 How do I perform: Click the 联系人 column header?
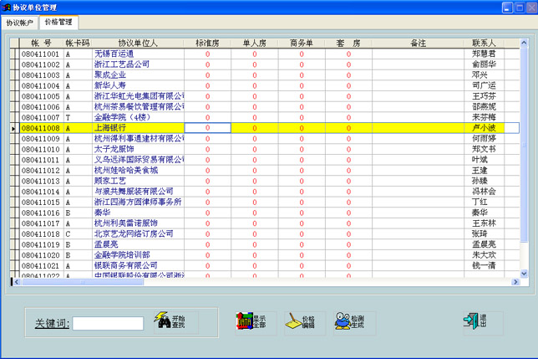click(x=484, y=42)
